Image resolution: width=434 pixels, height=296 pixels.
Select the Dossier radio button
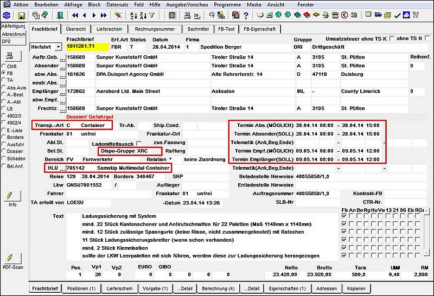point(4,151)
